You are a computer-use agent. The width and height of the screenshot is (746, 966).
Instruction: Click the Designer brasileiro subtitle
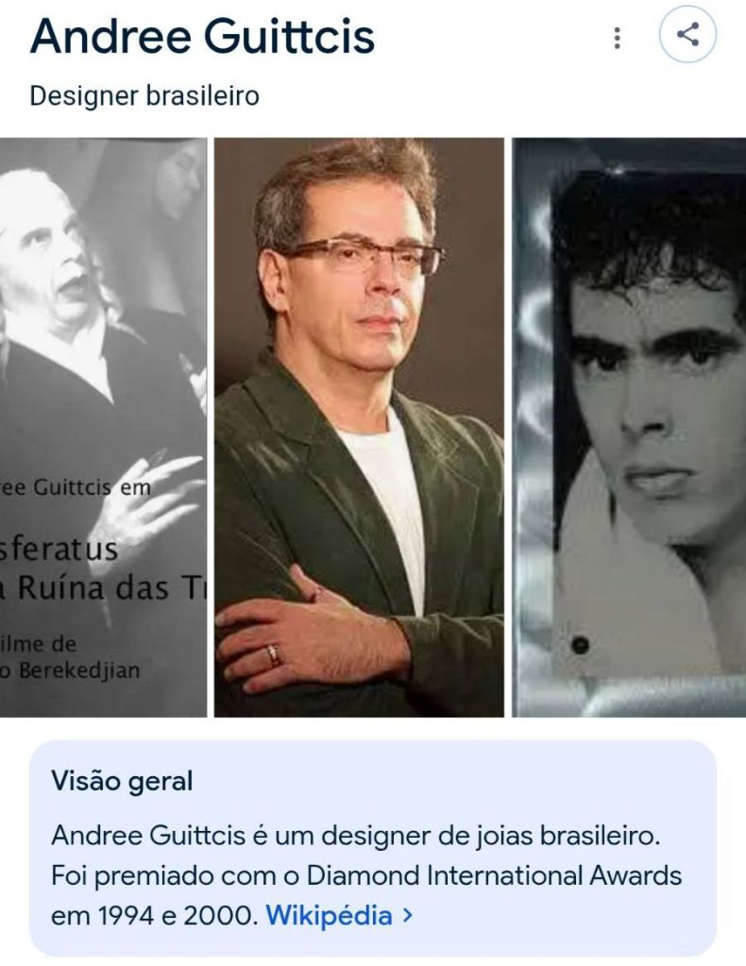click(144, 96)
